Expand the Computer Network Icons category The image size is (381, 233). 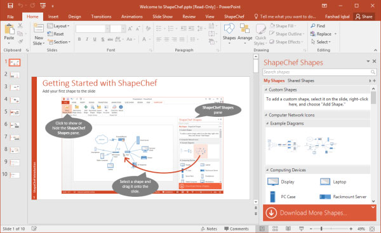coord(266,115)
